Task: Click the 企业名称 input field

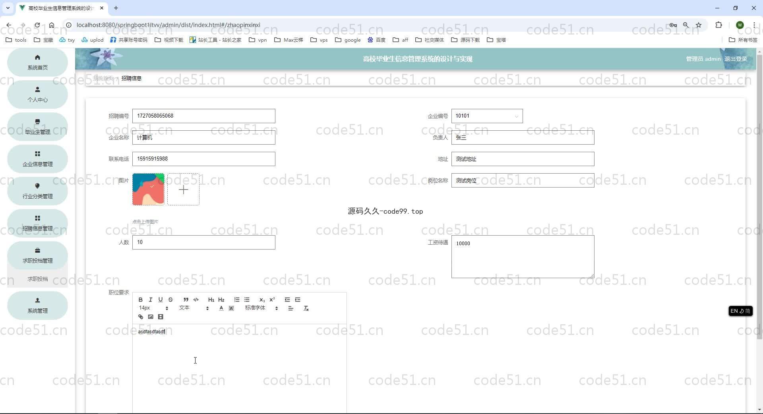Action: tap(203, 137)
